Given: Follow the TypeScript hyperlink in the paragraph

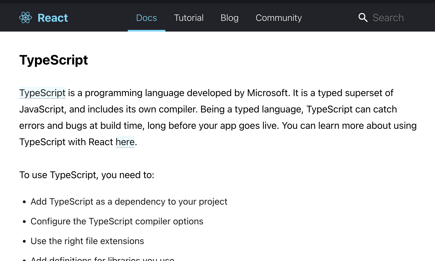Looking at the screenshot, I should [x=42, y=93].
